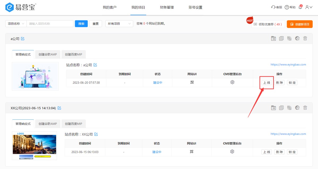
Task: Click the notification bell icon
Action: pyautogui.click(x=300, y=7)
